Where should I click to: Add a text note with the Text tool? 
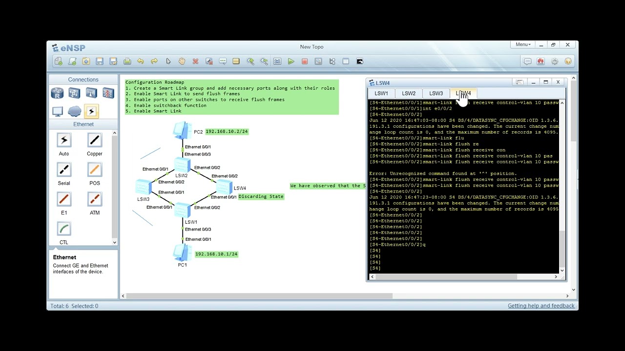(223, 61)
